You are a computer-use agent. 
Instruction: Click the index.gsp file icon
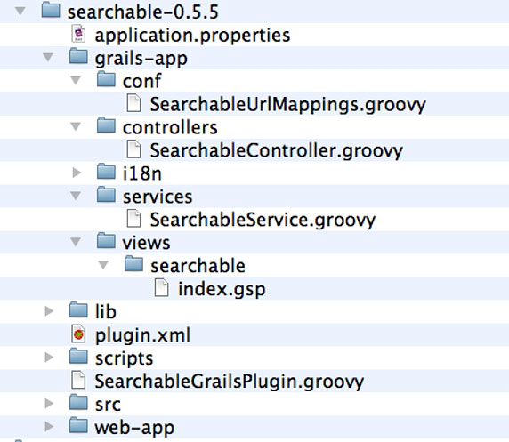(161, 288)
